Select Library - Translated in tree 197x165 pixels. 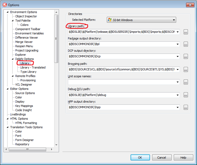pyautogui.click(x=33, y=67)
